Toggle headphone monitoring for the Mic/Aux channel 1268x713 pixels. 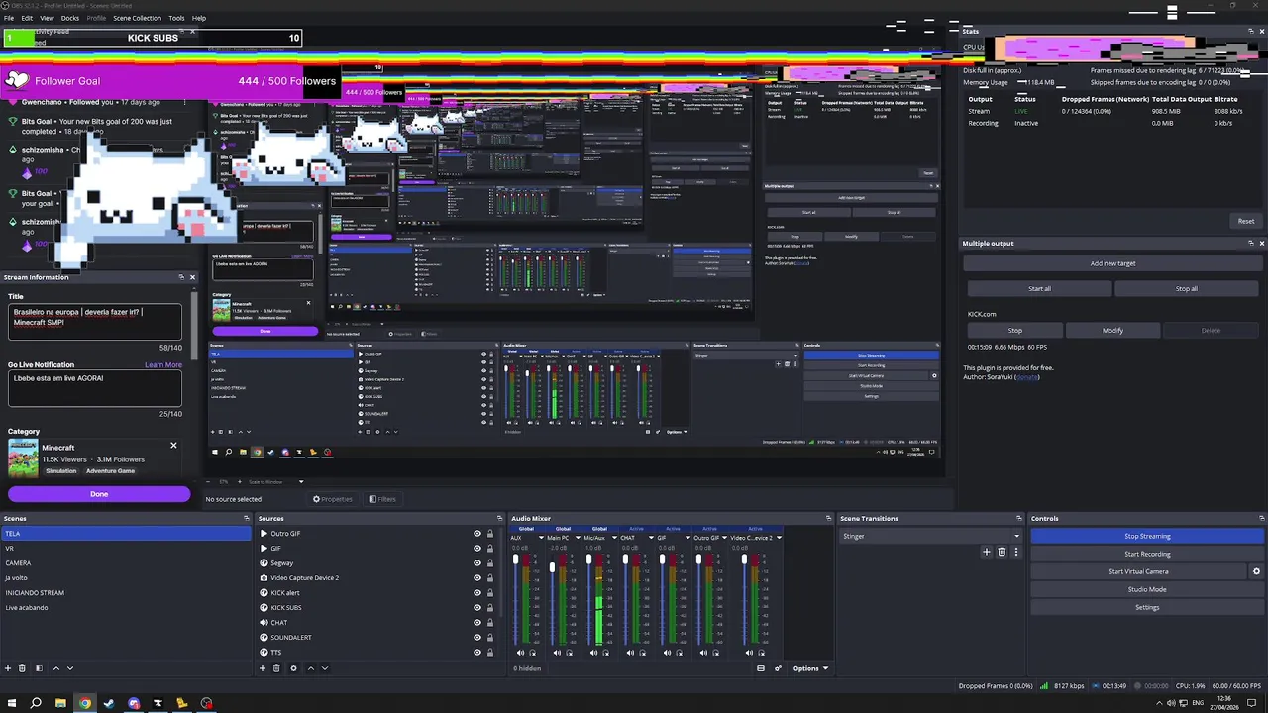(605, 653)
